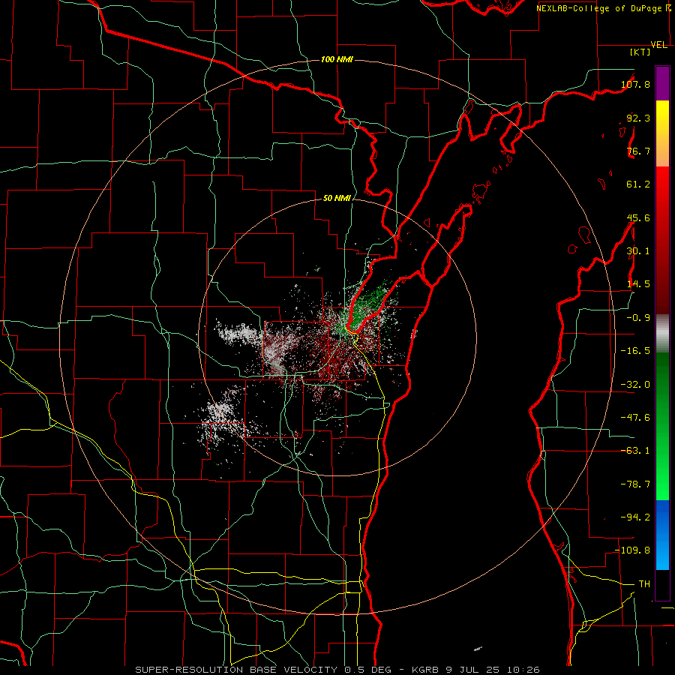
Task: Pick the light blue segment of color bar
Action: click(x=662, y=555)
